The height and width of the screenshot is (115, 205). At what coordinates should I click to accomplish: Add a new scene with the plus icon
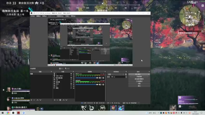point(31,100)
